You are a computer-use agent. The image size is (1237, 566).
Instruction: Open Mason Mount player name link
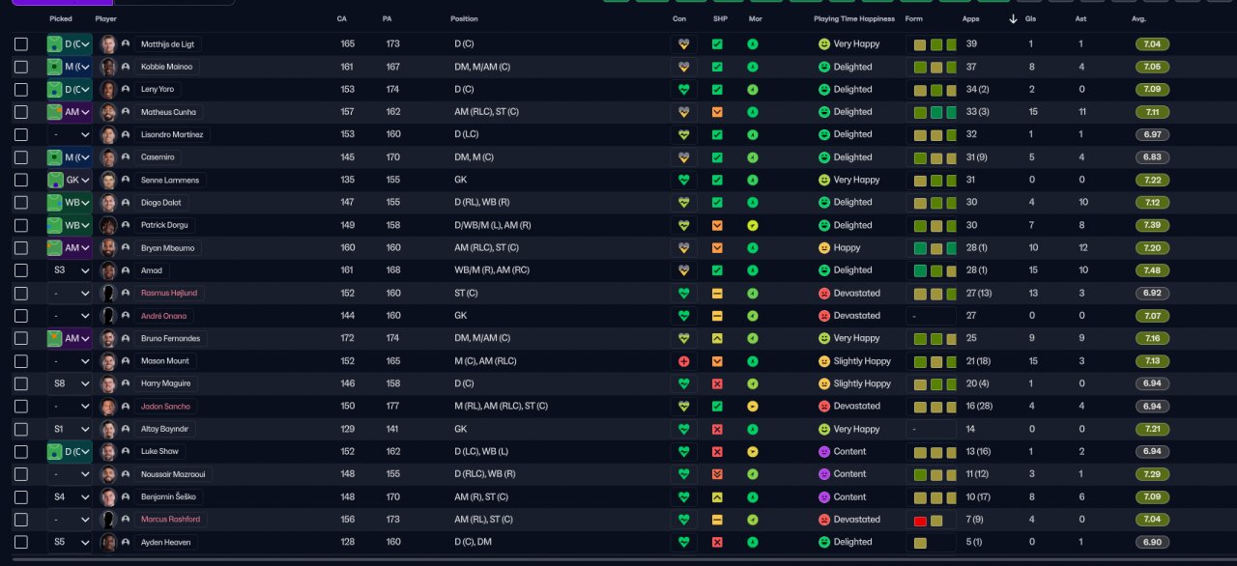pyautogui.click(x=165, y=361)
